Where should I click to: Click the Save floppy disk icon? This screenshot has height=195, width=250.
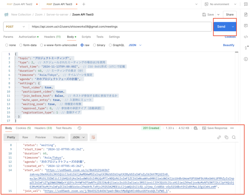204,14
